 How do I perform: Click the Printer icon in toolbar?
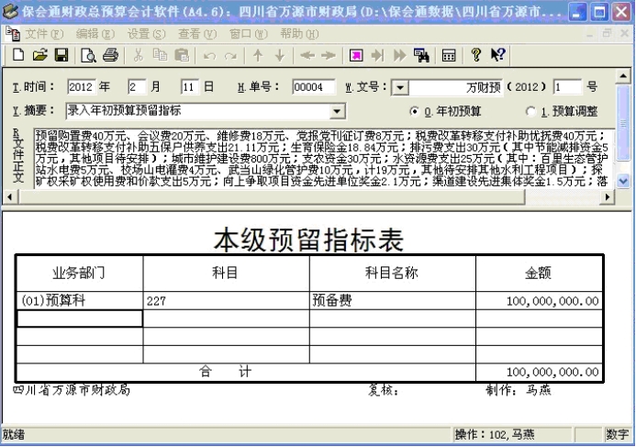point(110,55)
